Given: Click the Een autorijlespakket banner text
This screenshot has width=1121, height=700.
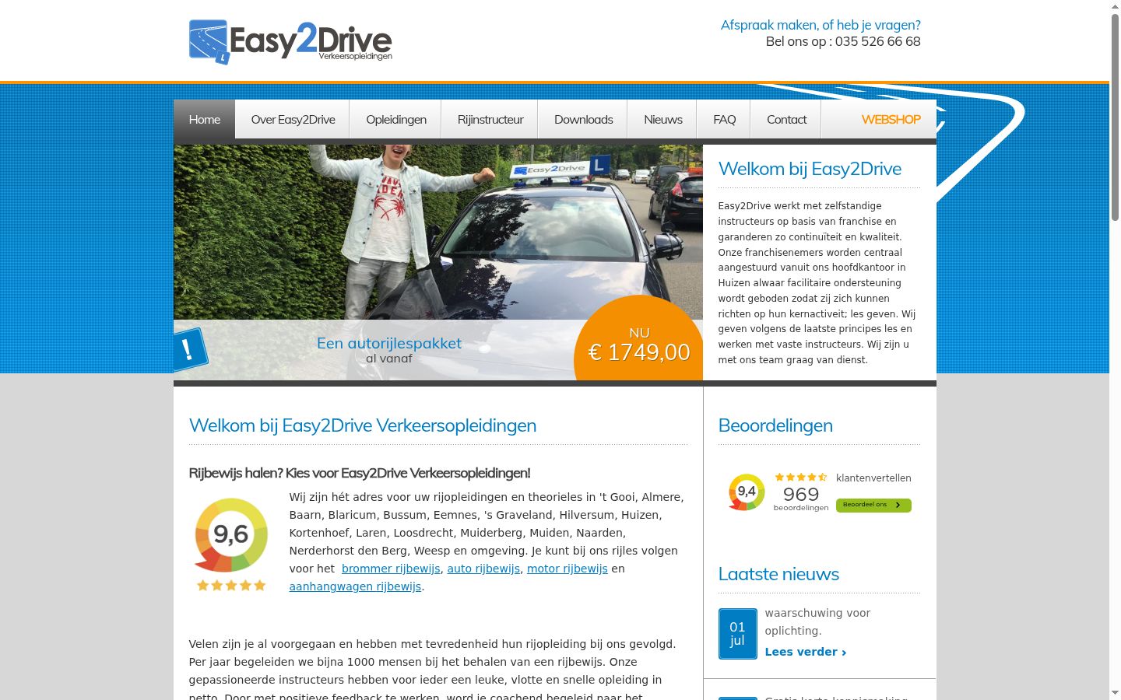Looking at the screenshot, I should click(x=389, y=343).
